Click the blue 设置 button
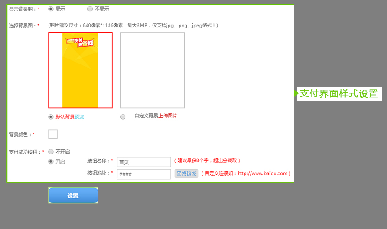The width and height of the screenshot is (387, 229). [x=73, y=196]
